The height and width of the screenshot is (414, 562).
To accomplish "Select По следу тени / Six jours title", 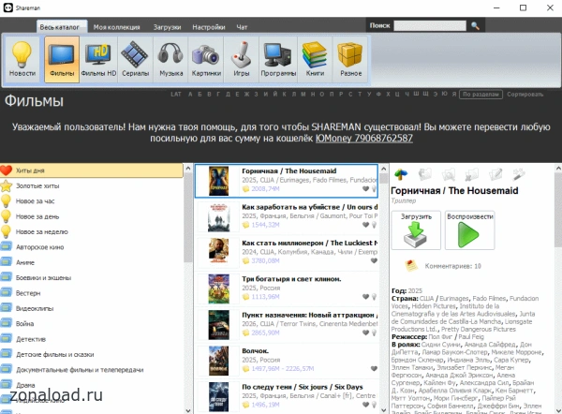I will click(x=303, y=387).
